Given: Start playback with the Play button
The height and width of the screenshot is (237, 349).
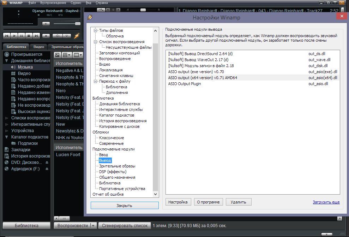Looking at the screenshot, I should coord(14,36).
